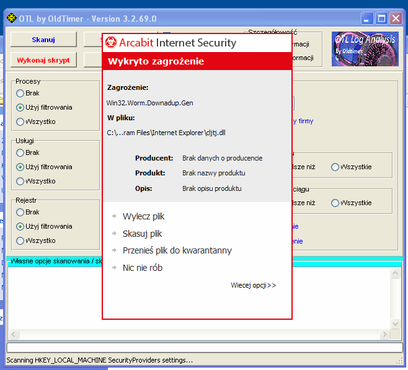Click Brak danych o producencie text
The height and width of the screenshot is (370, 408).
point(223,158)
